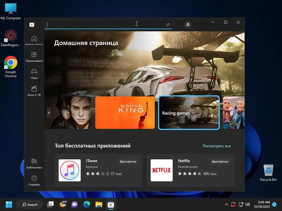Open Chat app on taskbar

tap(74, 204)
